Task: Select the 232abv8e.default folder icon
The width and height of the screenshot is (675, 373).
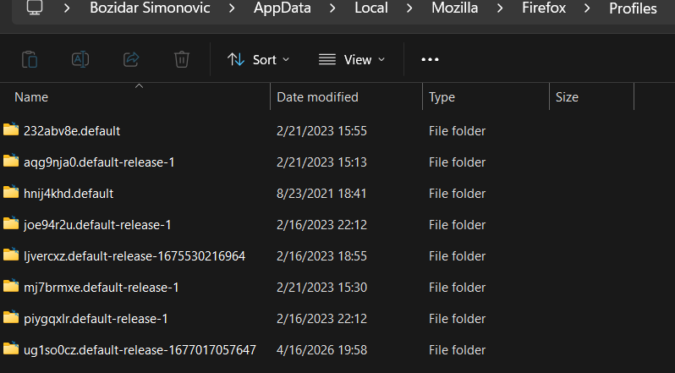Action: coord(11,130)
